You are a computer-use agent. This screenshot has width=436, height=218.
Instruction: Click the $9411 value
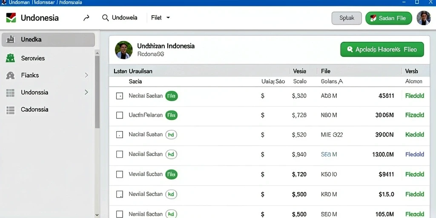coord(386,174)
